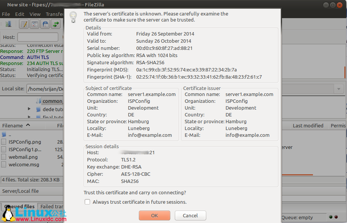
Task: Toggle the message log display
Action: tap(24, 23)
